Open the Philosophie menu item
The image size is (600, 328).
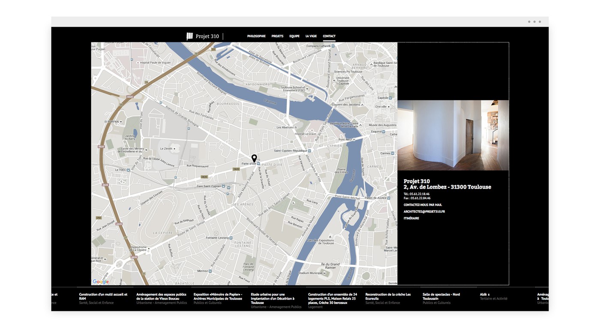pyautogui.click(x=256, y=36)
